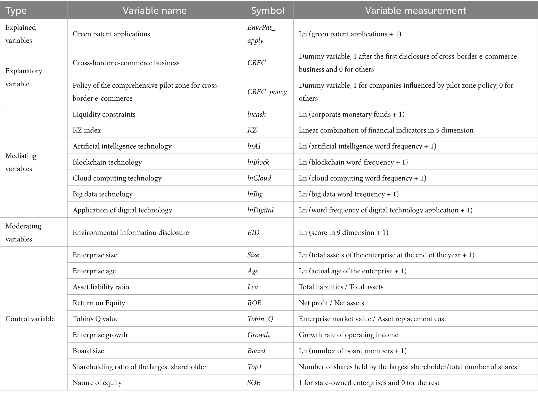This screenshot has width=538, height=395.
Task: Click the 'Cross-border e-commerce business' cell
Action: click(x=126, y=63)
